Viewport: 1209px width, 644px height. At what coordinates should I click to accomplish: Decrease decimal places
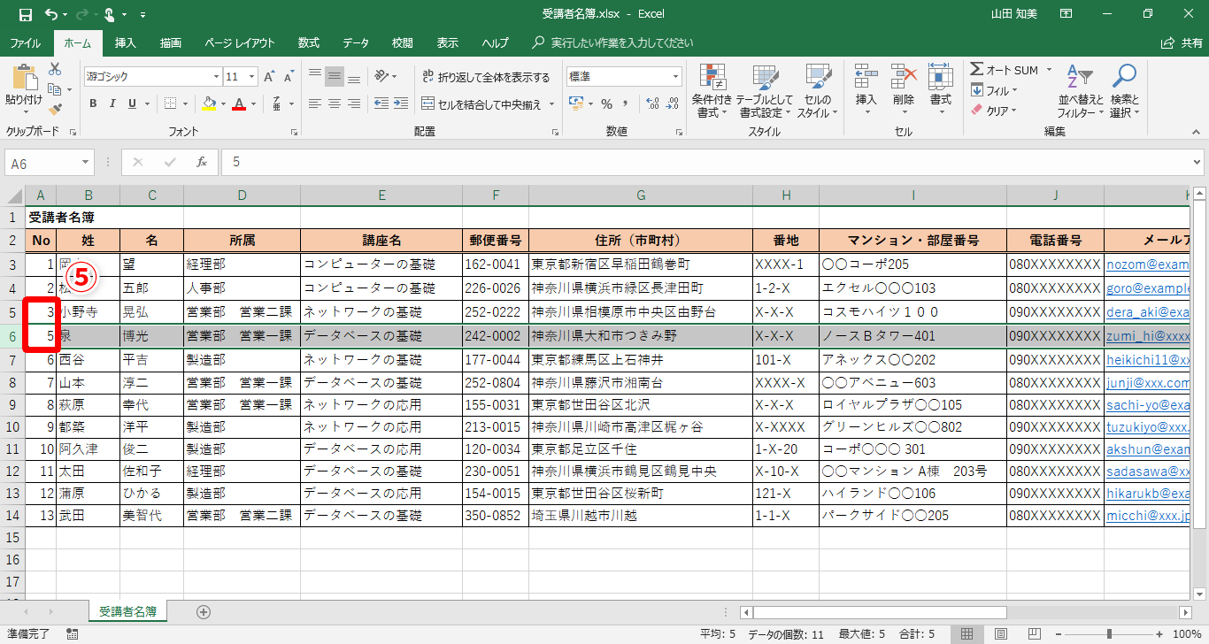coord(673,103)
